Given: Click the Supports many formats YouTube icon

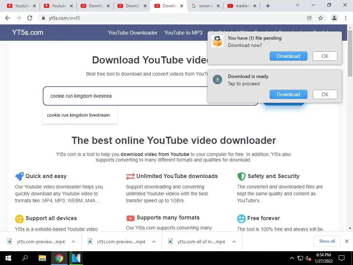Looking at the screenshot, I should point(130,218).
